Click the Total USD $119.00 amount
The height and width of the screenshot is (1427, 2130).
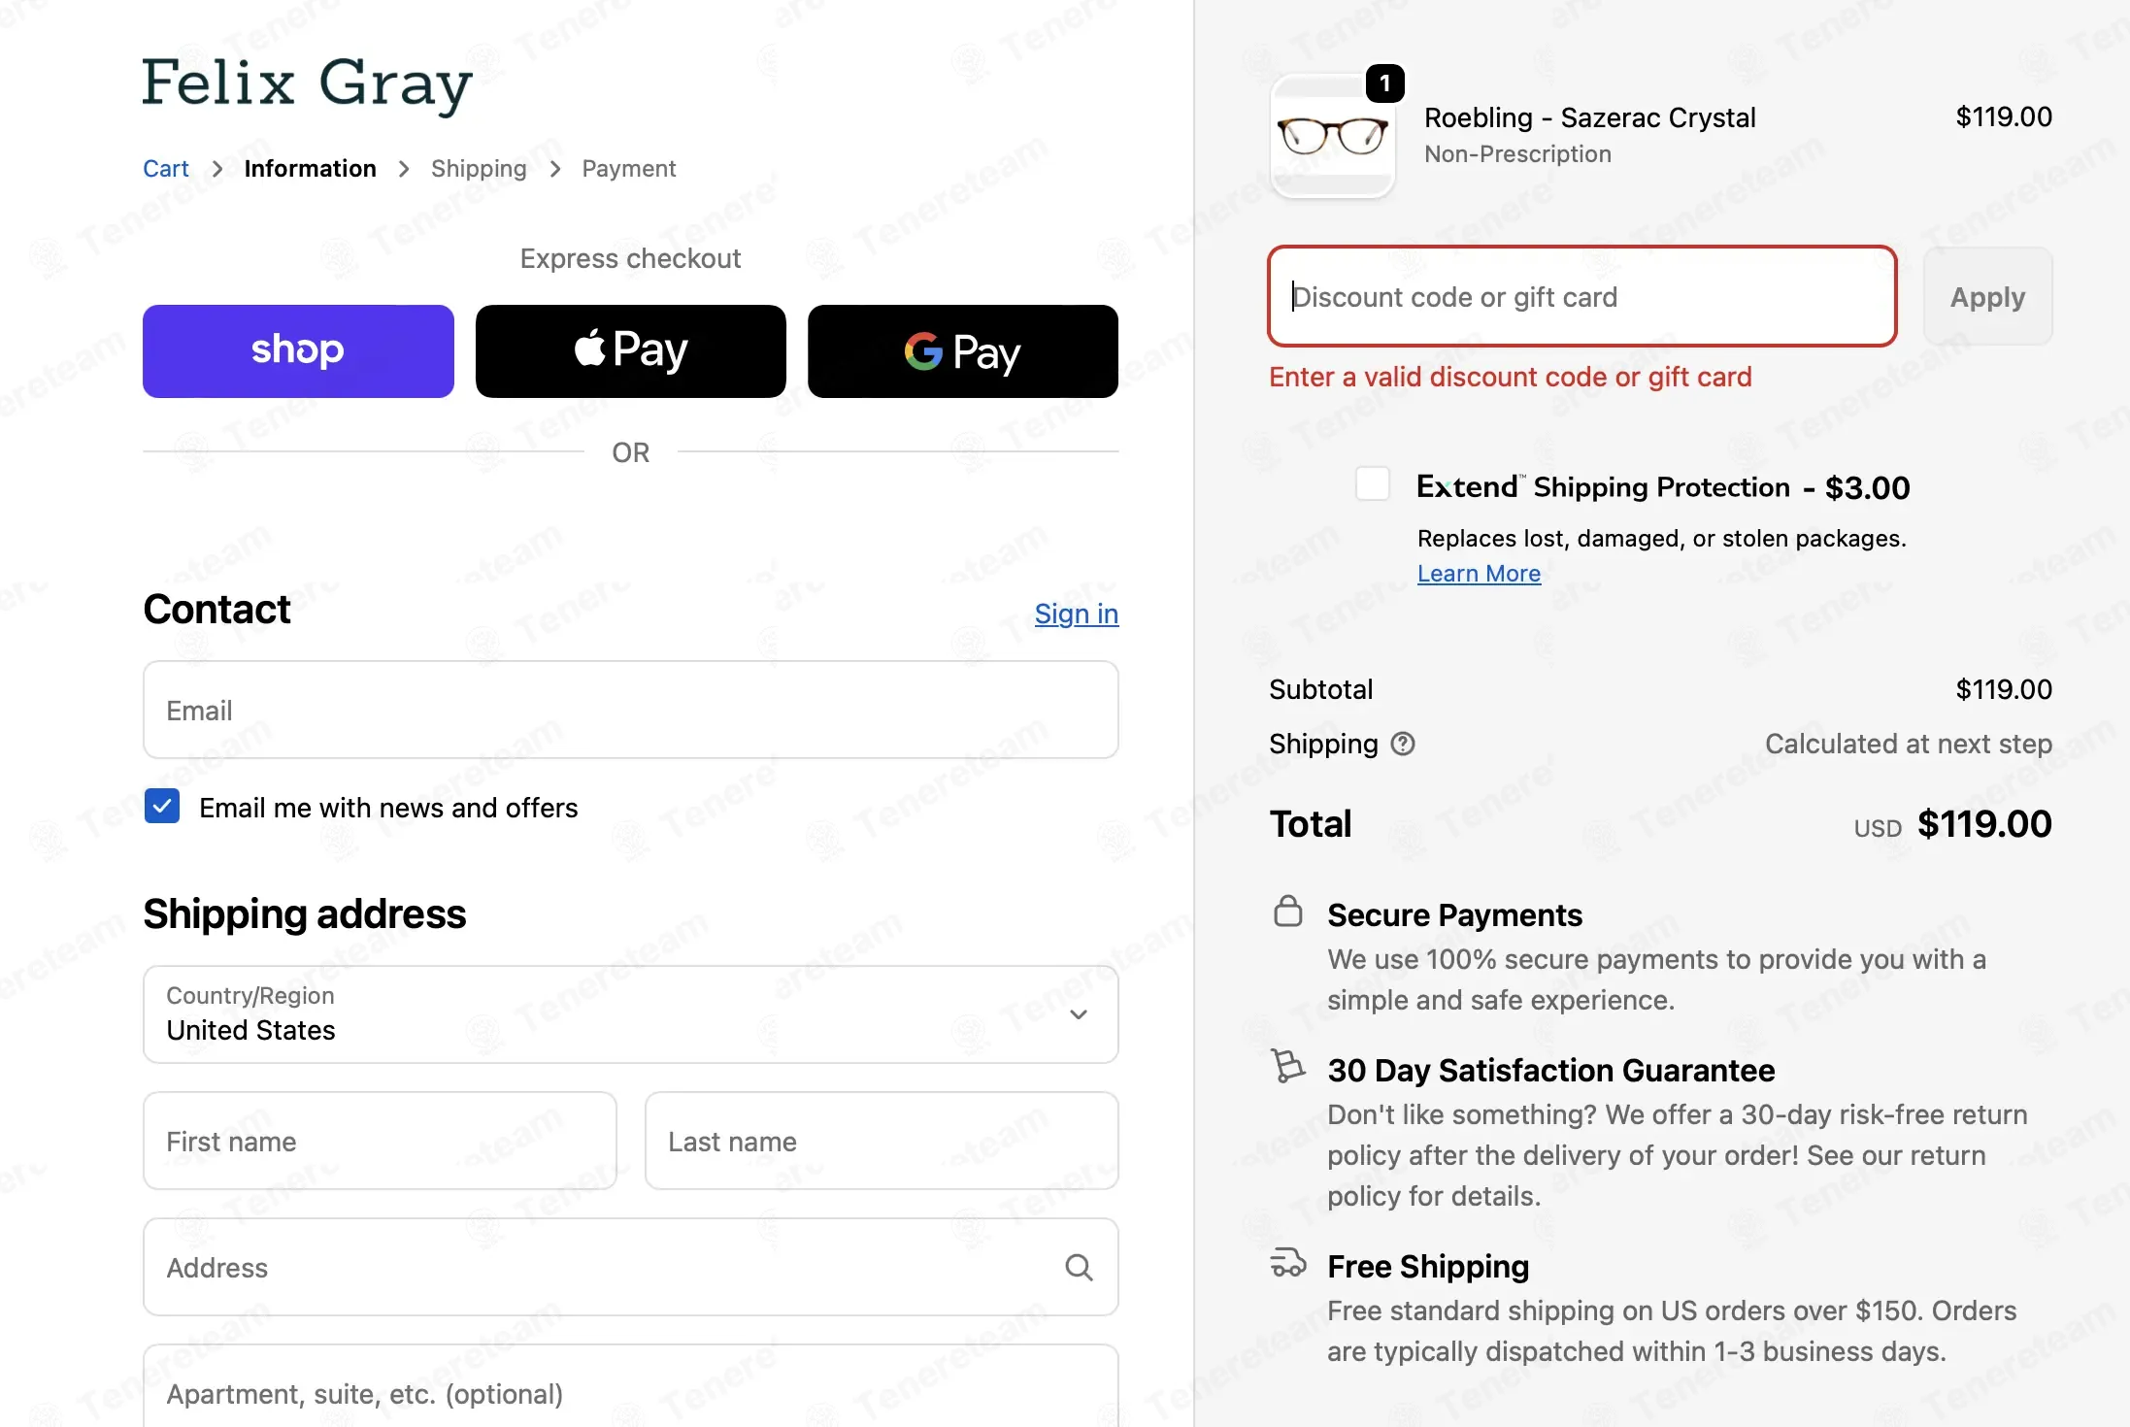[1984, 824]
